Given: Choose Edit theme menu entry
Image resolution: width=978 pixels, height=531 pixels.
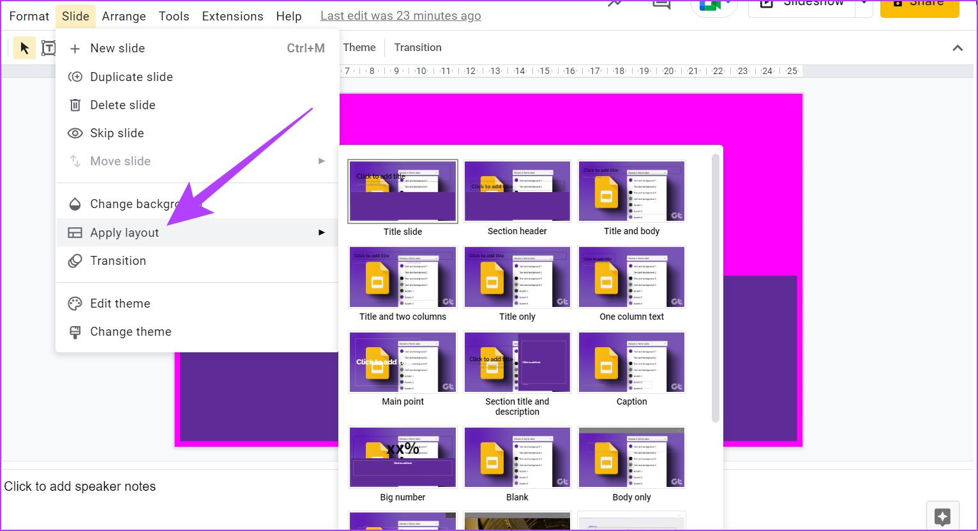Looking at the screenshot, I should pyautogui.click(x=197, y=303).
